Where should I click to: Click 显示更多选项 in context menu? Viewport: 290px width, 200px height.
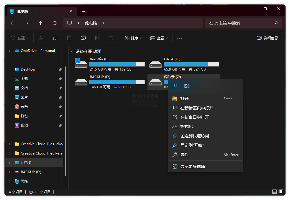192,166
